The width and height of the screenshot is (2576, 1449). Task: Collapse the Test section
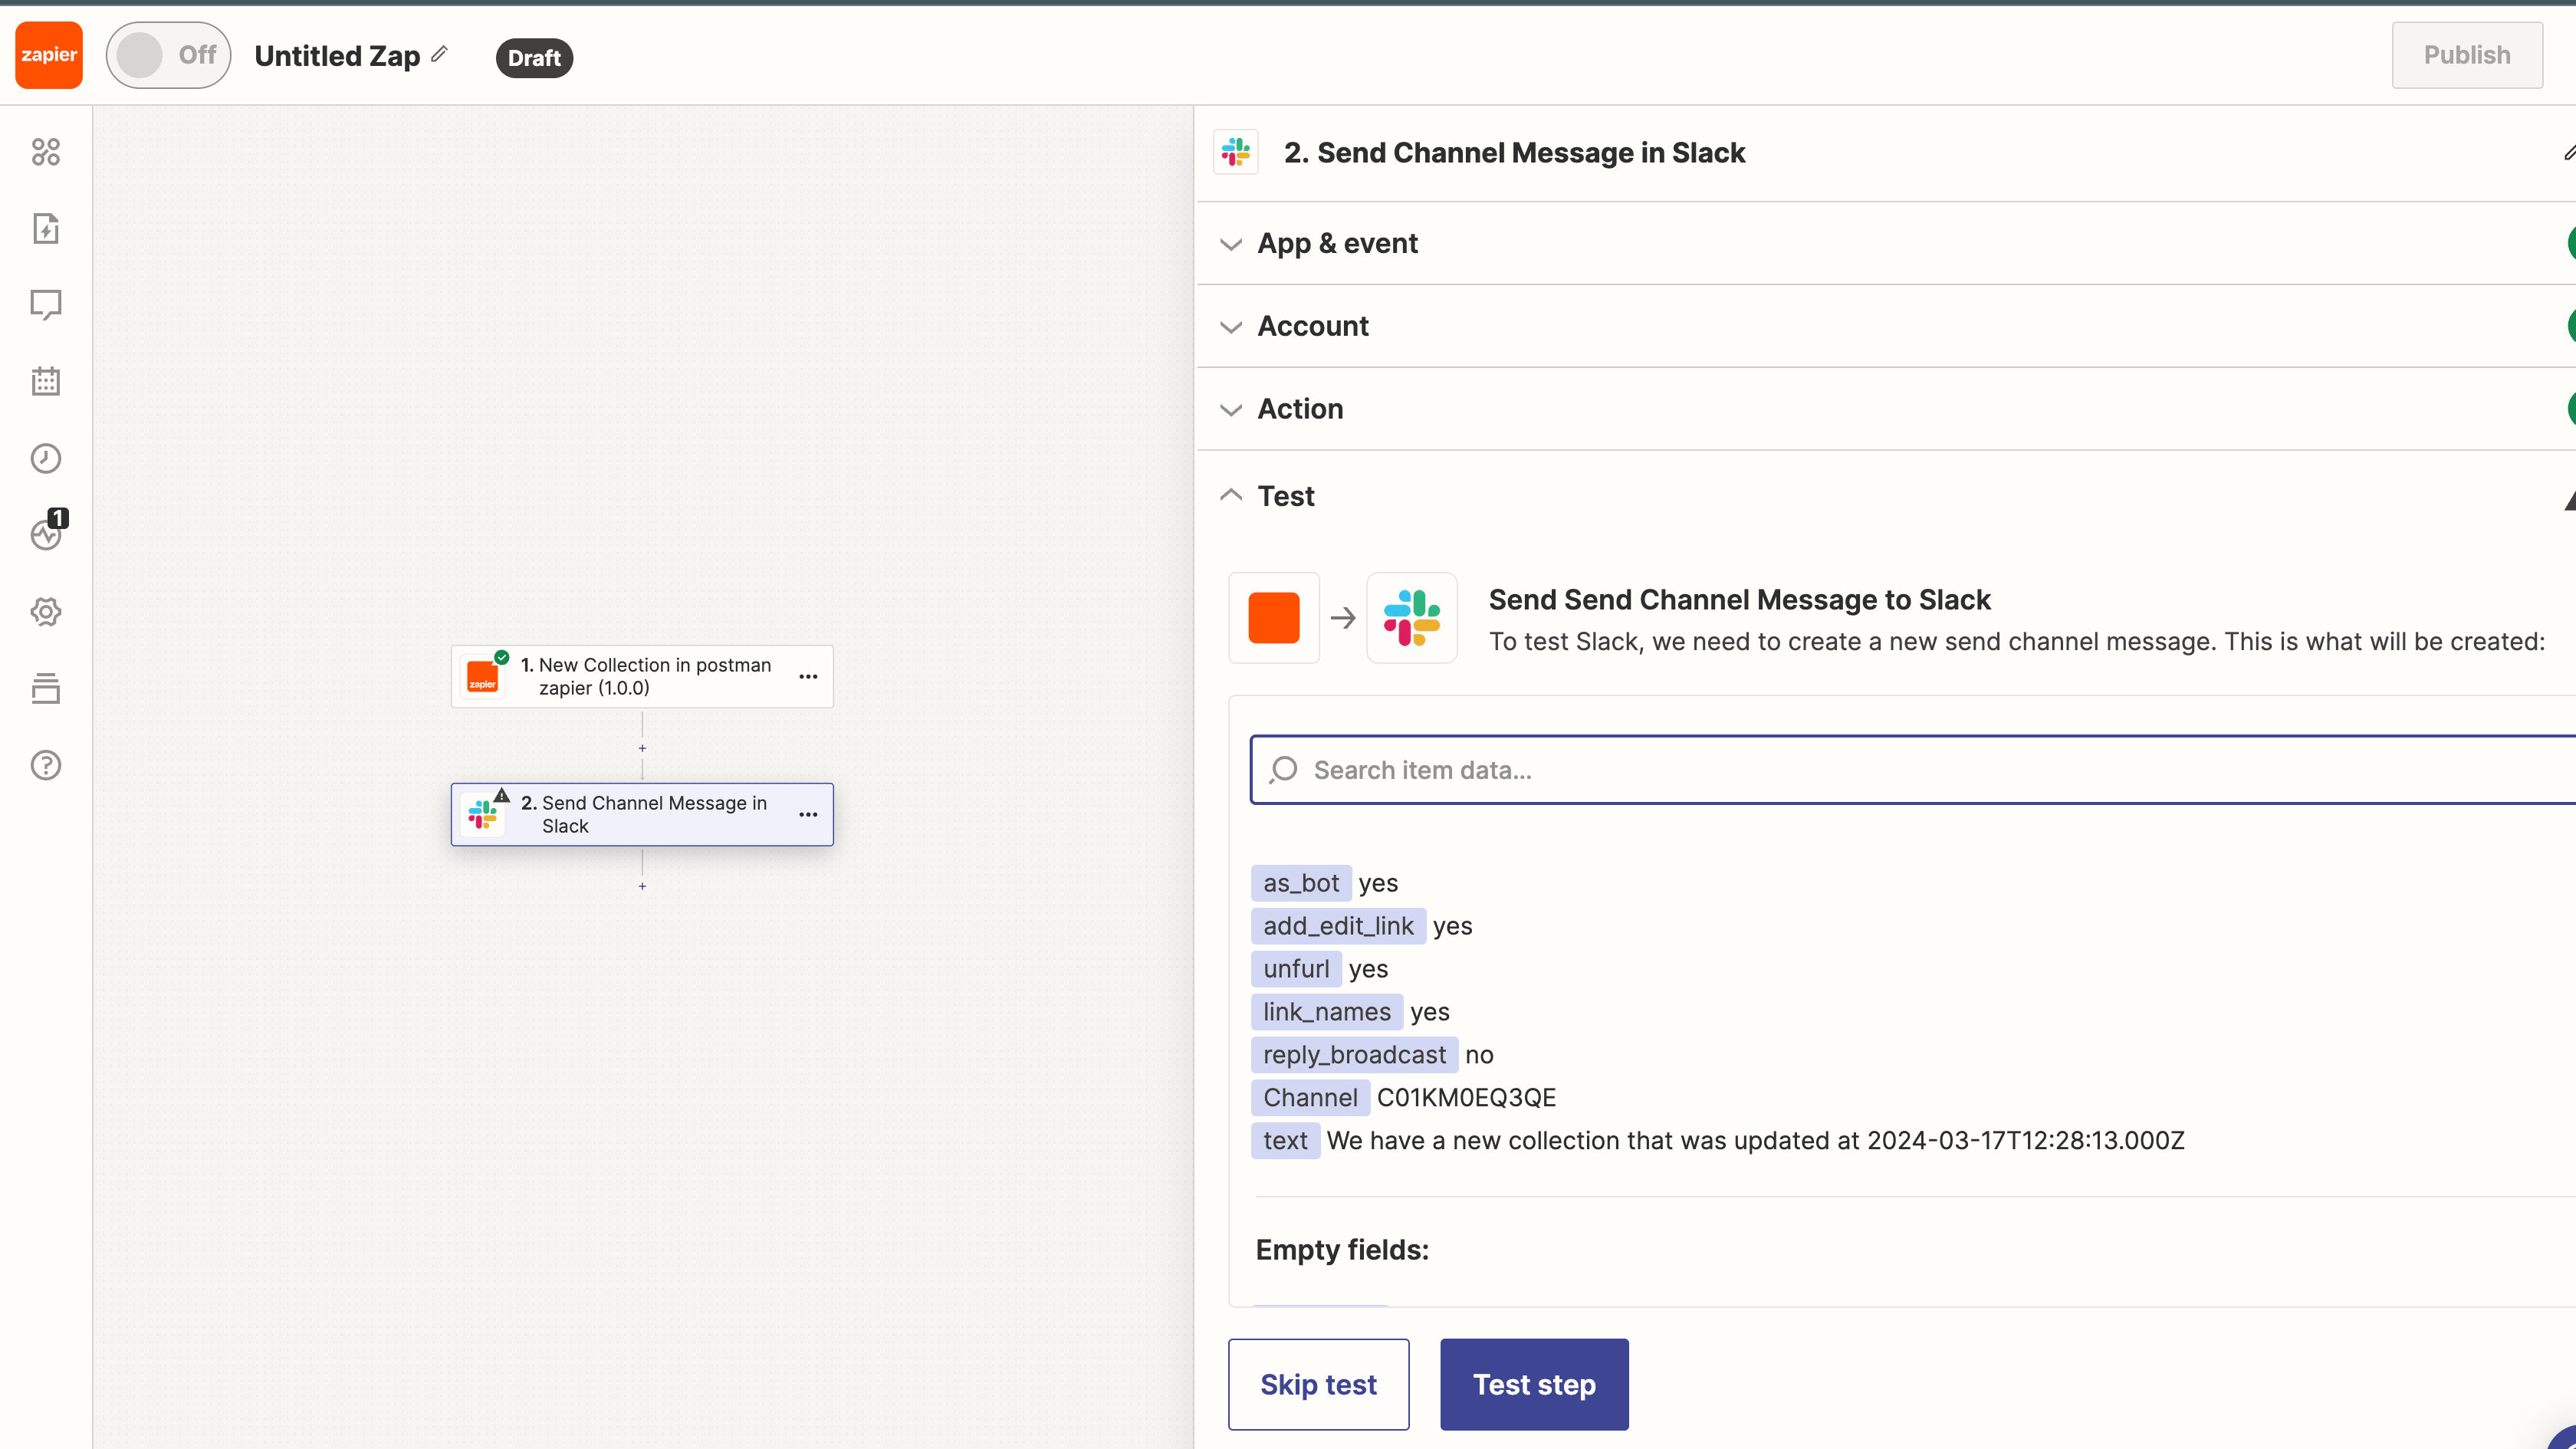(x=1285, y=496)
